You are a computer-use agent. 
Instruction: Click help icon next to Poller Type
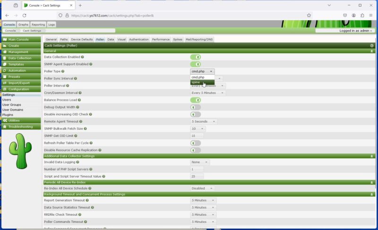pyautogui.click(x=63, y=71)
